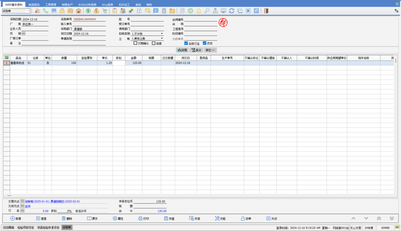Open the 制造规划 menu
401x231 pixels.
coord(34,5)
